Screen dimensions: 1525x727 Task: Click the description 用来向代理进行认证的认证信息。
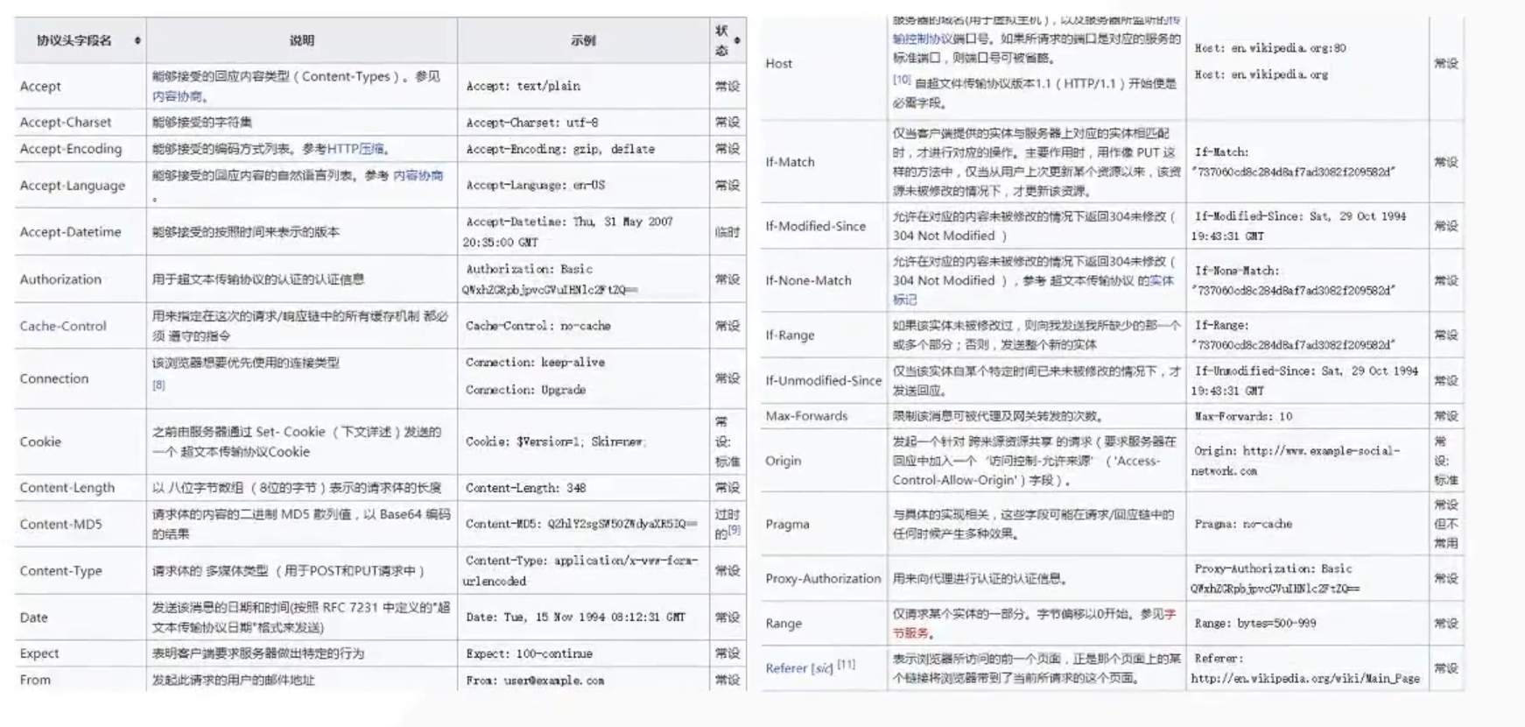point(980,578)
